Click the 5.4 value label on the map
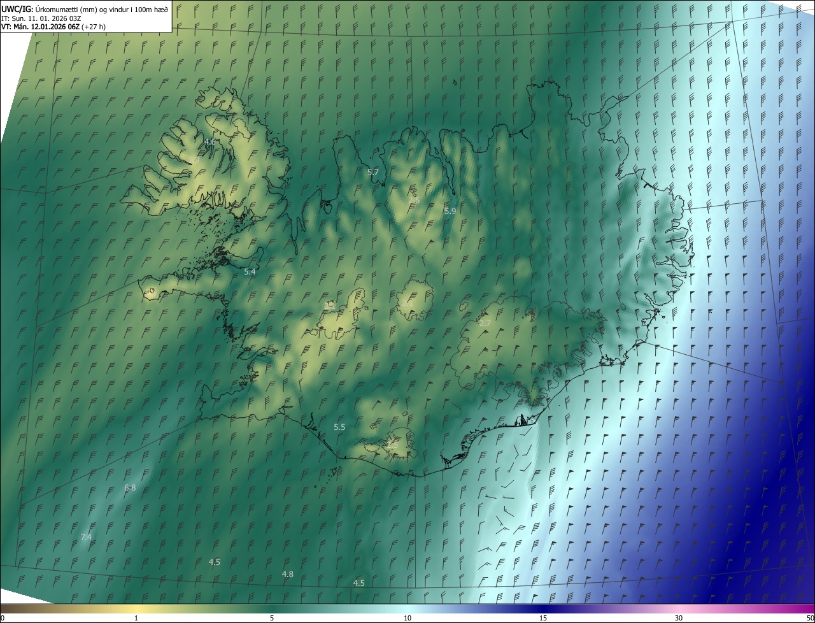This screenshot has width=815, height=623. coord(250,271)
